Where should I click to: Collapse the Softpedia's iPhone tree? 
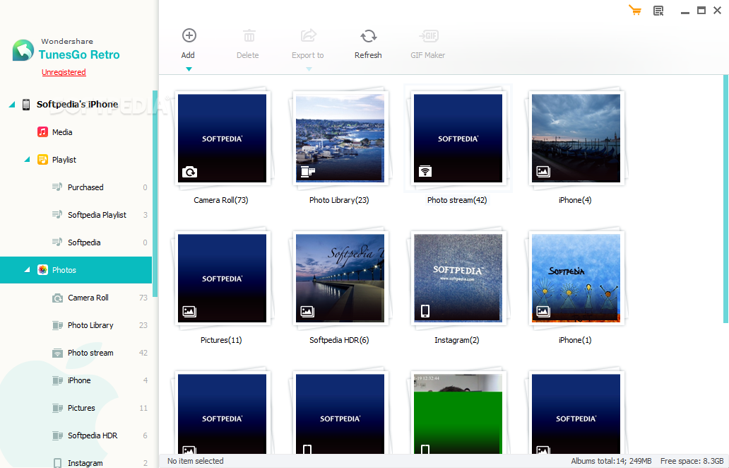click(12, 105)
